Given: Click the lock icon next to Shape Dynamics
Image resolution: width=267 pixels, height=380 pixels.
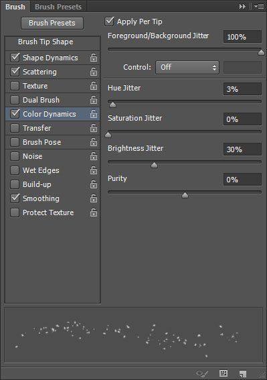Looking at the screenshot, I should [x=94, y=58].
